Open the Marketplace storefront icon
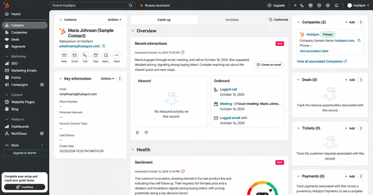373x195 pixels. (310, 5)
